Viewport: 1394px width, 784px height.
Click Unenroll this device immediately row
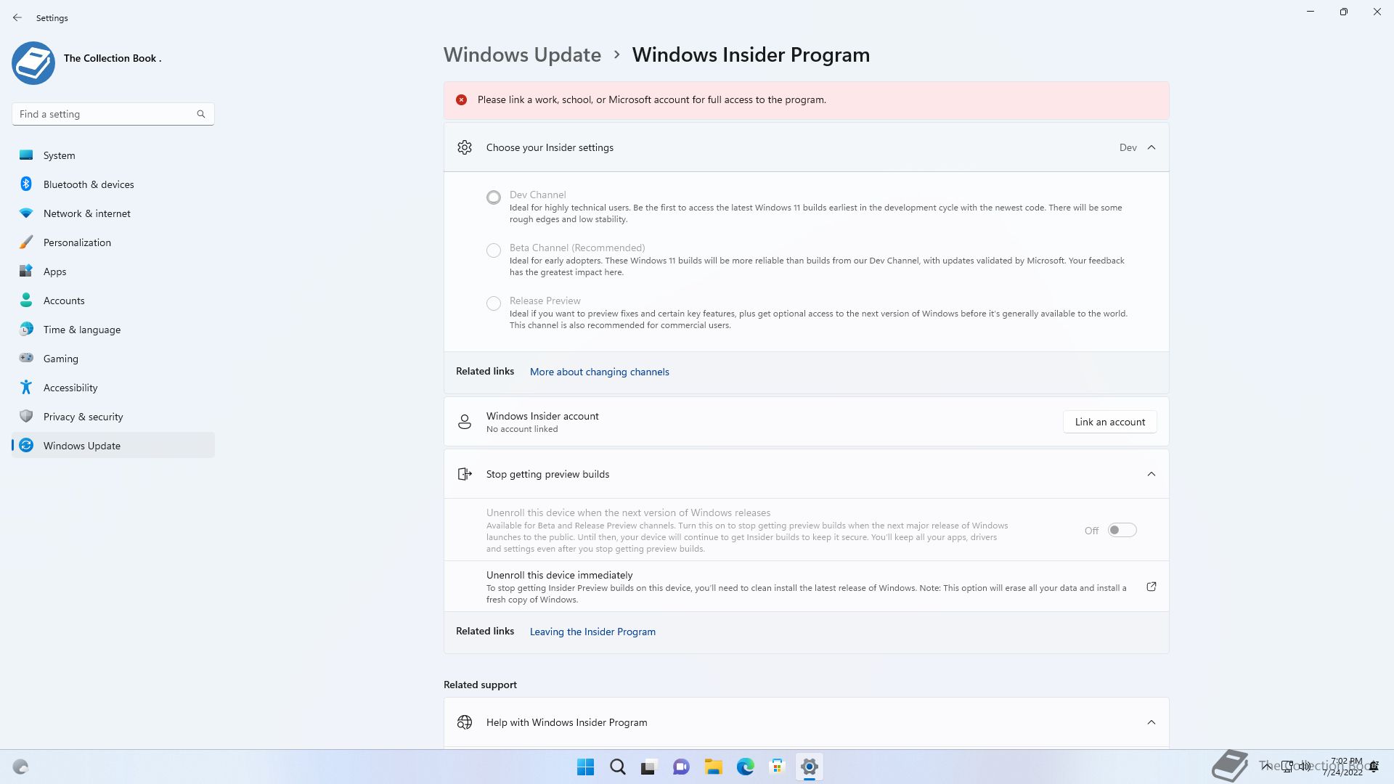click(806, 587)
